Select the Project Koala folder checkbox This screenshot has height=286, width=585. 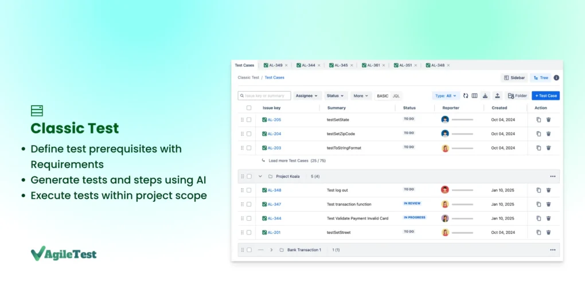[x=249, y=177]
